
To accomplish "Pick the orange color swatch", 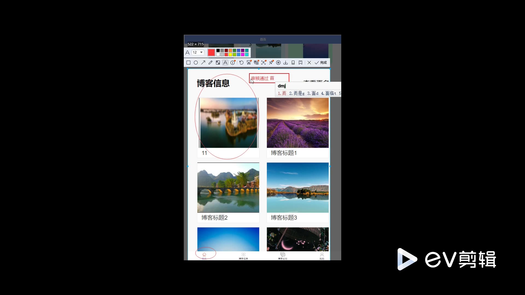I will pyautogui.click(x=230, y=50).
